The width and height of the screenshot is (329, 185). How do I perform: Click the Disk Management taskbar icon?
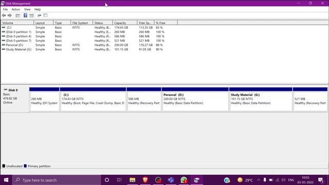tap(196, 180)
